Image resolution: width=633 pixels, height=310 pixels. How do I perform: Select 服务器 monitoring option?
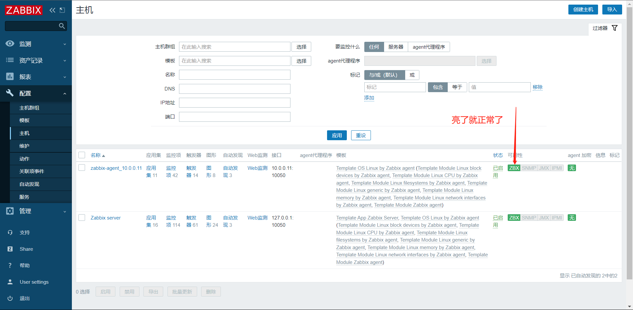coord(396,47)
